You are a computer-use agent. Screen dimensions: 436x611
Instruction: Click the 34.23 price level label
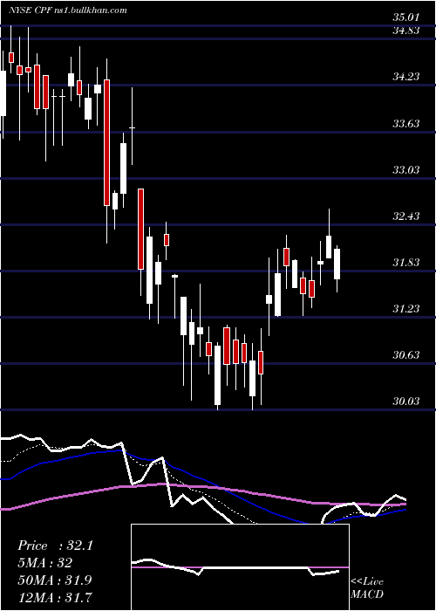406,77
